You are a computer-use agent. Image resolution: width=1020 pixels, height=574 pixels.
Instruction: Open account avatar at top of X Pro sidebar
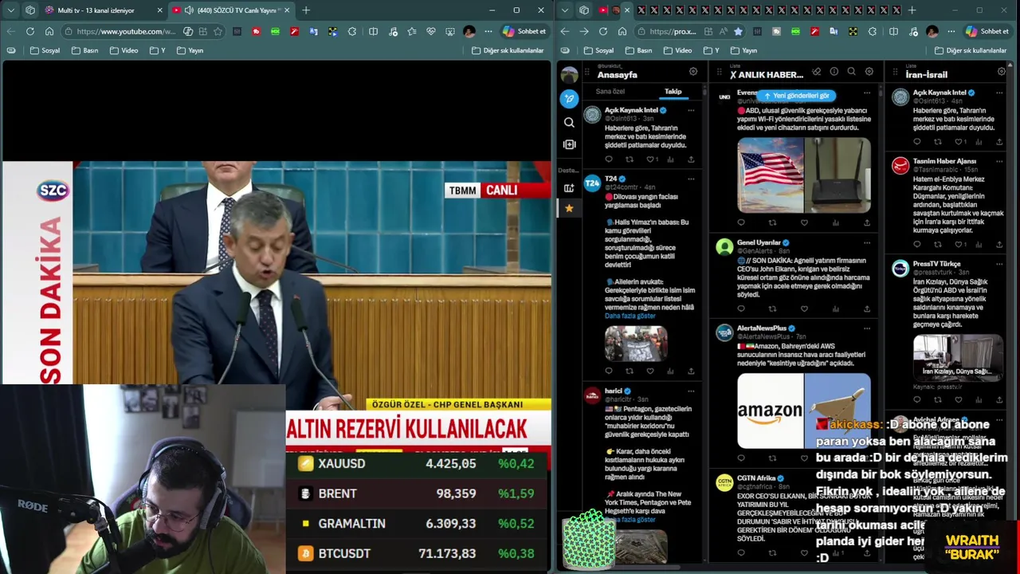(x=569, y=75)
